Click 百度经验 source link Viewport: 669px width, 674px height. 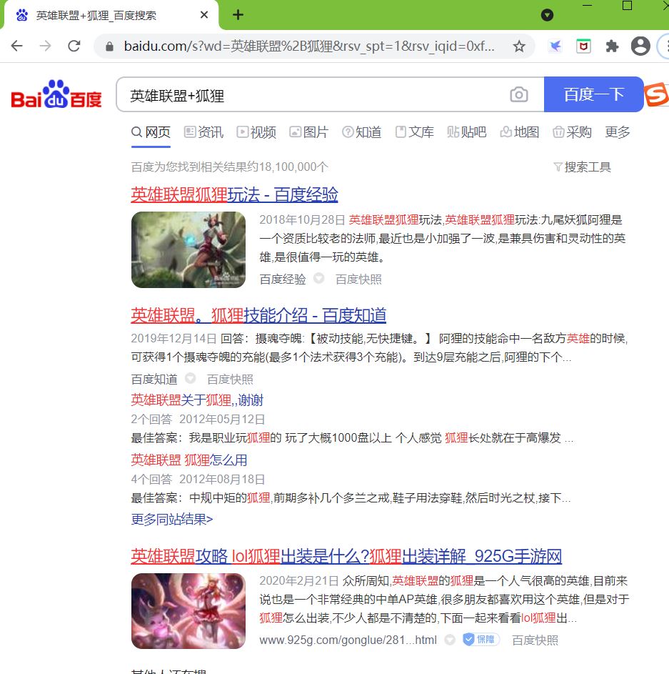(x=283, y=279)
